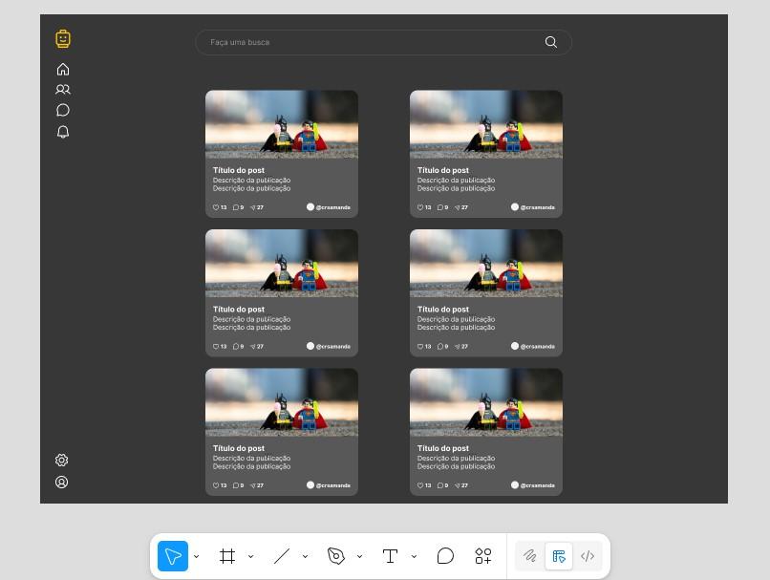The width and height of the screenshot is (770, 580).
Task: Open the chat bubble icon in sidebar
Action: tap(63, 110)
